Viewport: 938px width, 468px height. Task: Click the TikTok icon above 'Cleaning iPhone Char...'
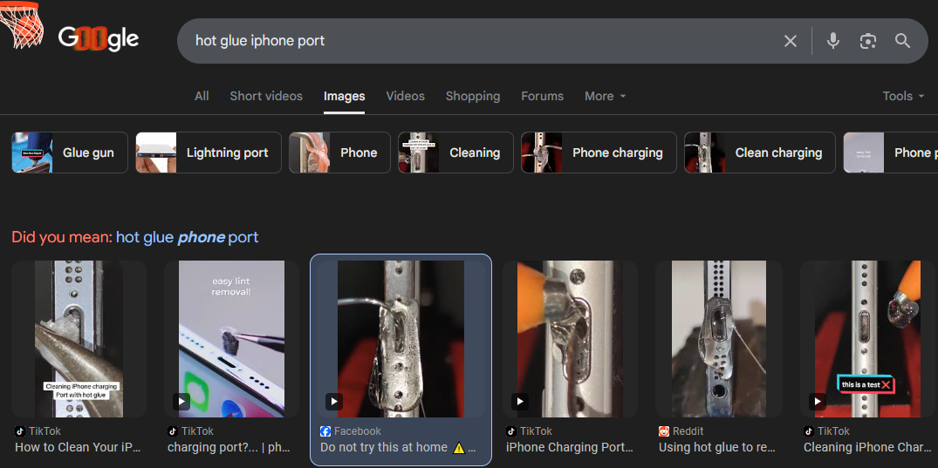(x=809, y=431)
